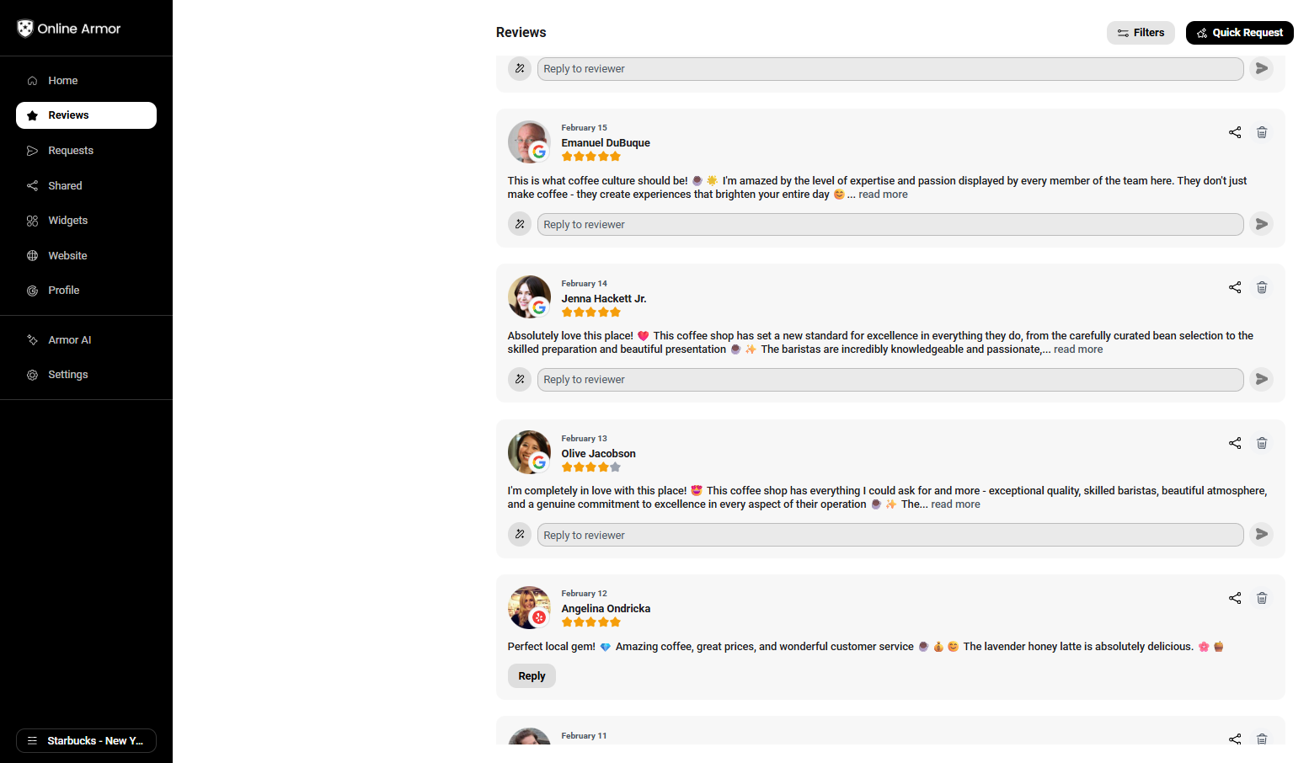
Task: Open the review Filters panel
Action: (1141, 33)
